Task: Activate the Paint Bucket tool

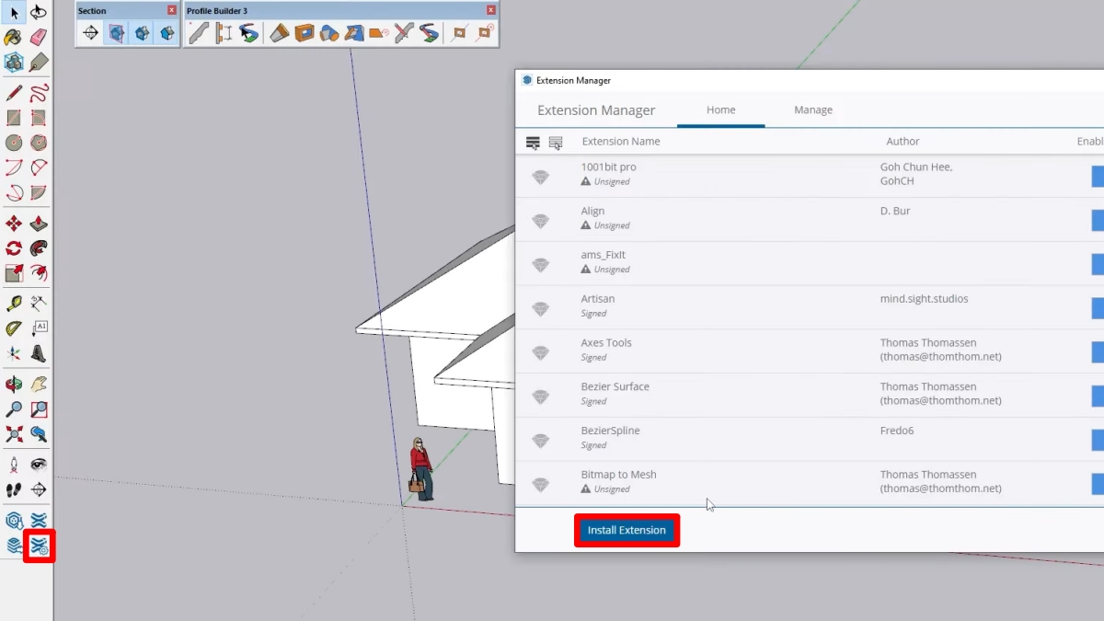Action: coord(14,38)
